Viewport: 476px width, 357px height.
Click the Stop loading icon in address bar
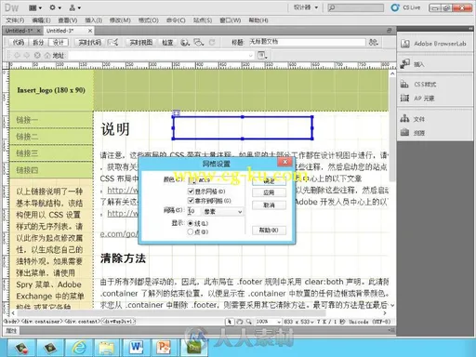[x=37, y=56]
